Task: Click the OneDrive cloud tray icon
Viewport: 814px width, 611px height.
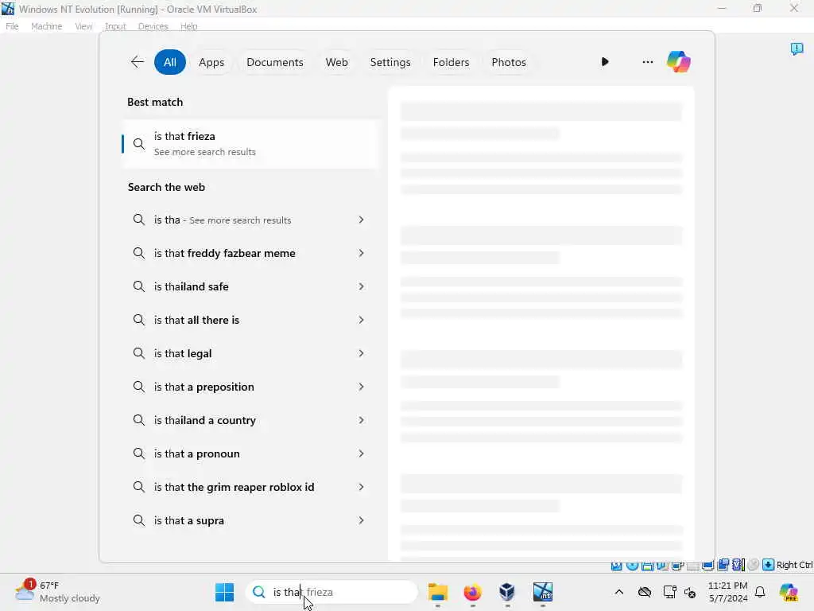Action: pos(645,592)
